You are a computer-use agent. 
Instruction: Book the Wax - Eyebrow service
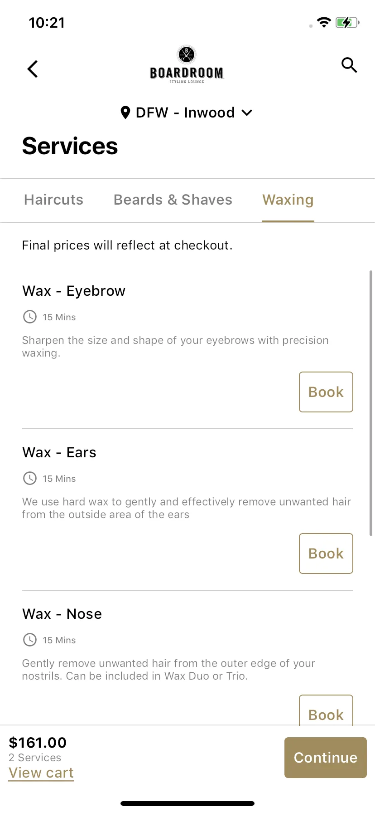coord(326,392)
